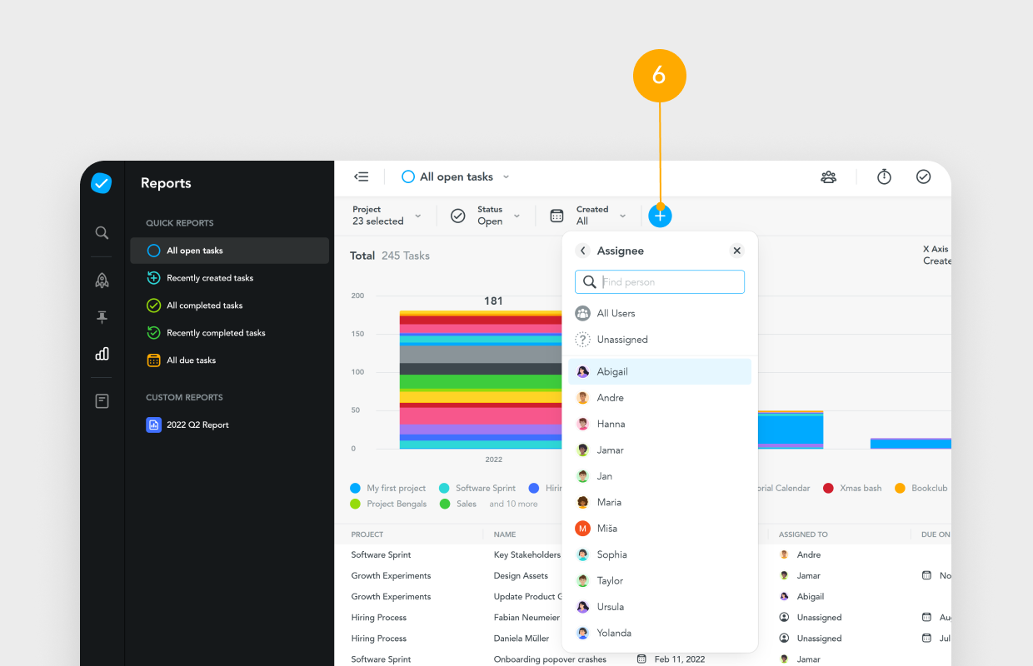Viewport: 1033px width, 666px height.
Task: Open the team members icon in header
Action: click(x=828, y=176)
